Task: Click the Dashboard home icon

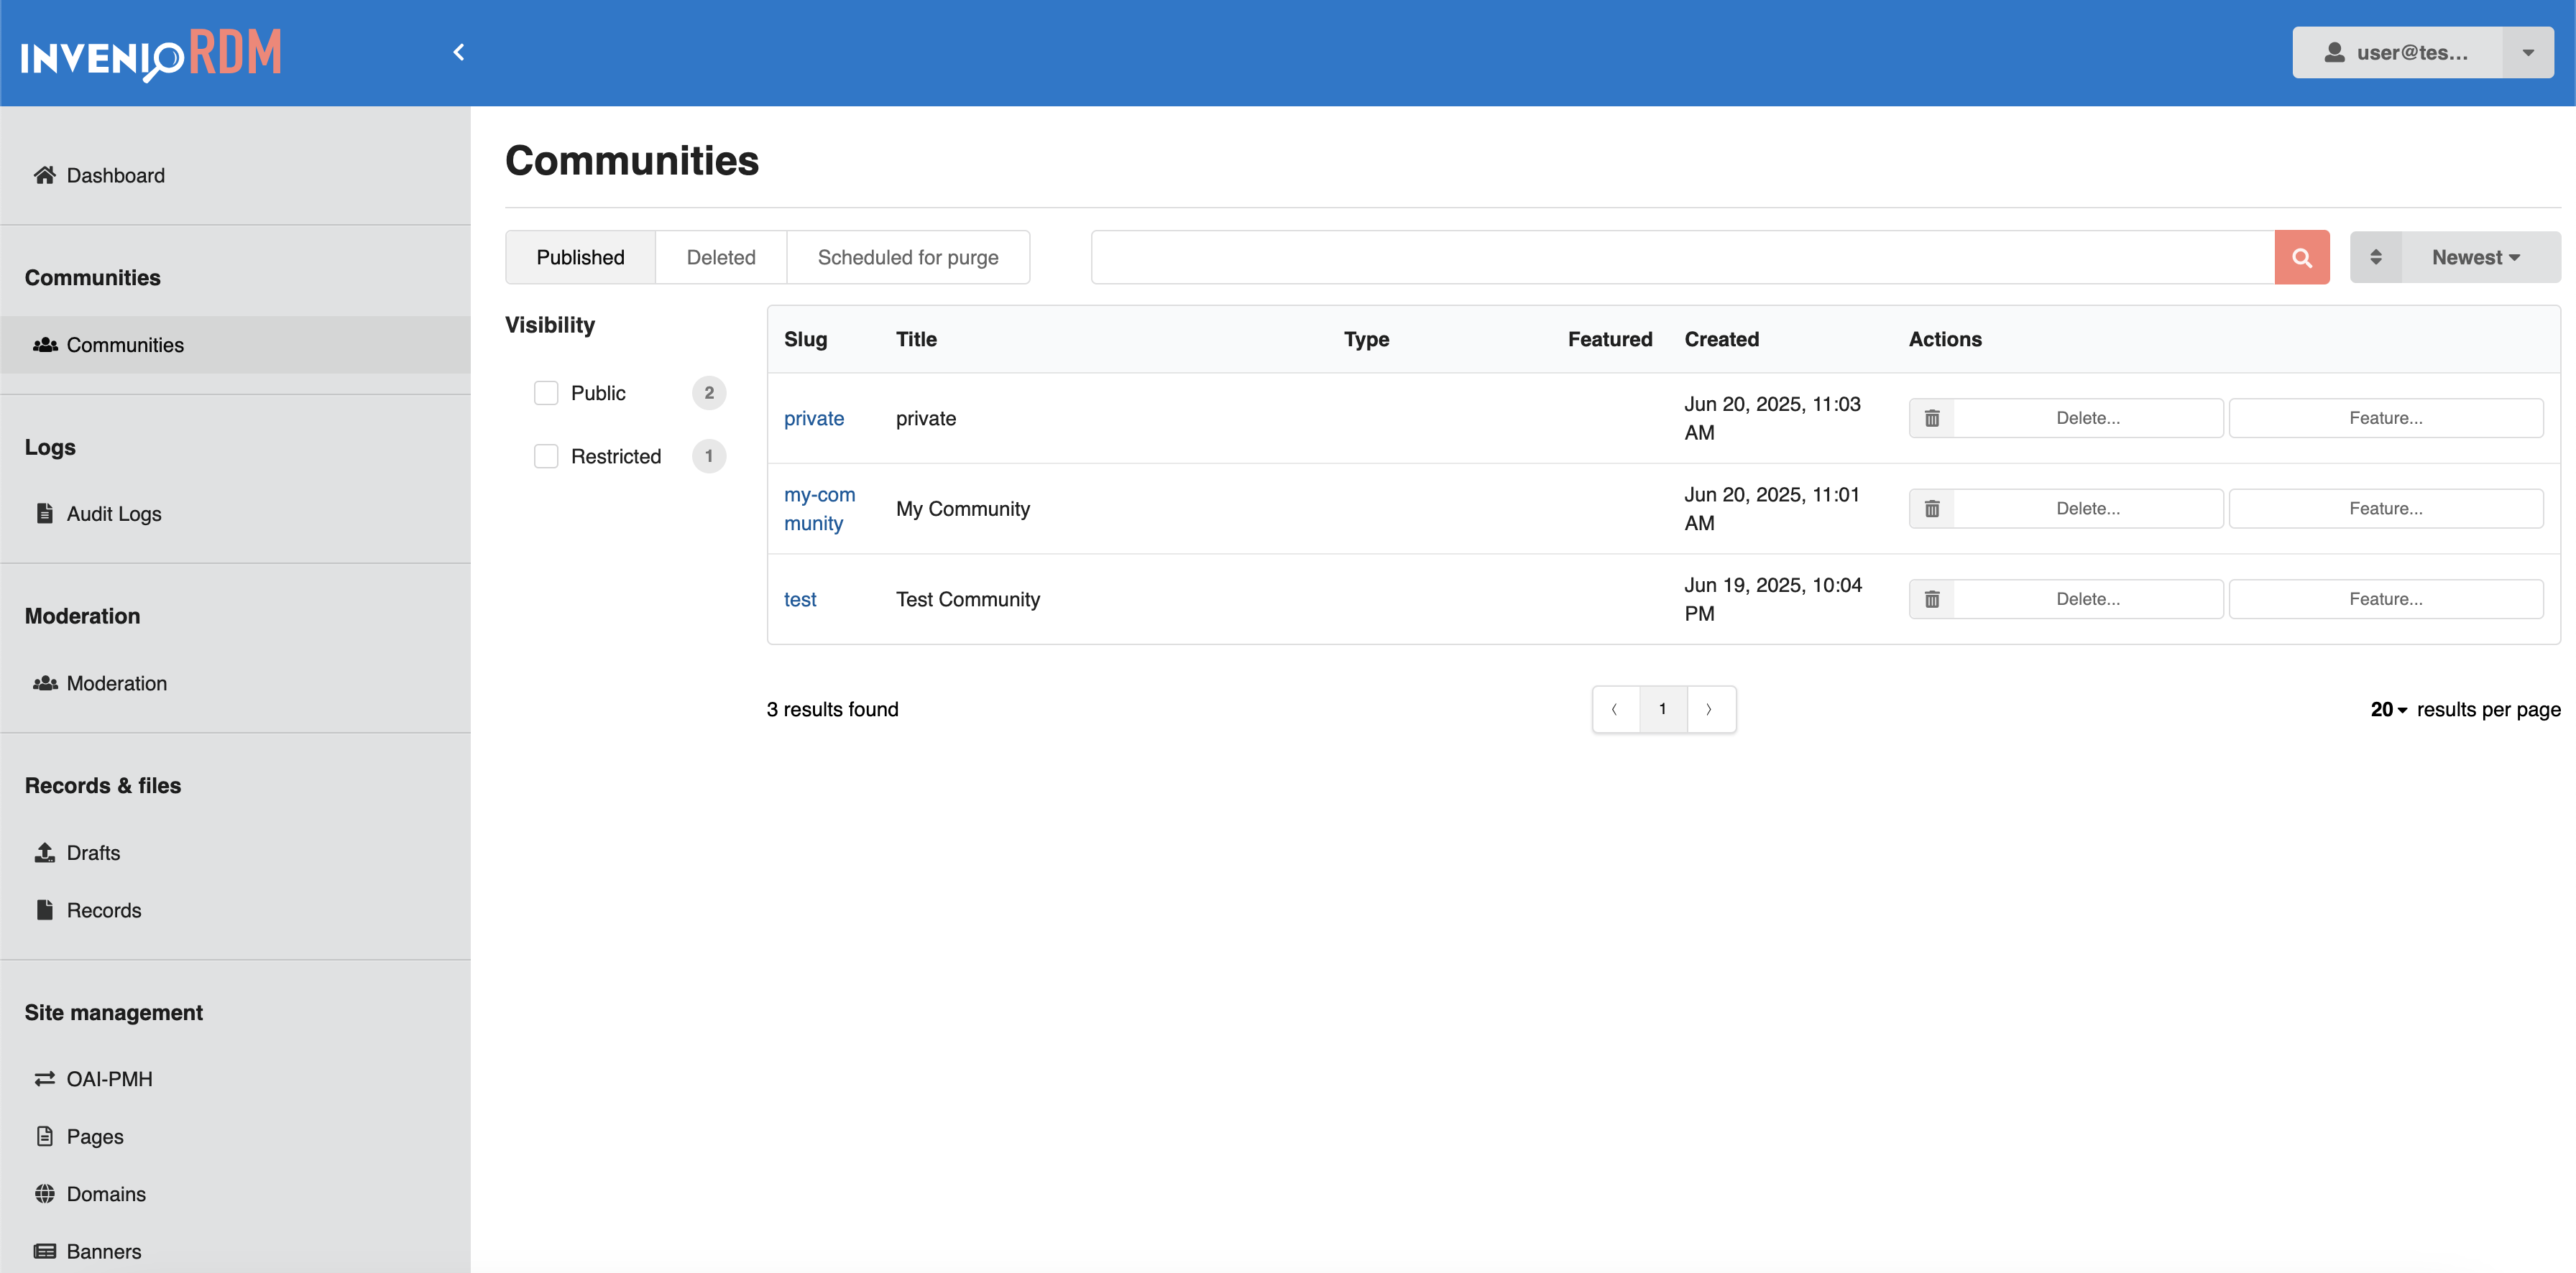Action: (x=44, y=175)
